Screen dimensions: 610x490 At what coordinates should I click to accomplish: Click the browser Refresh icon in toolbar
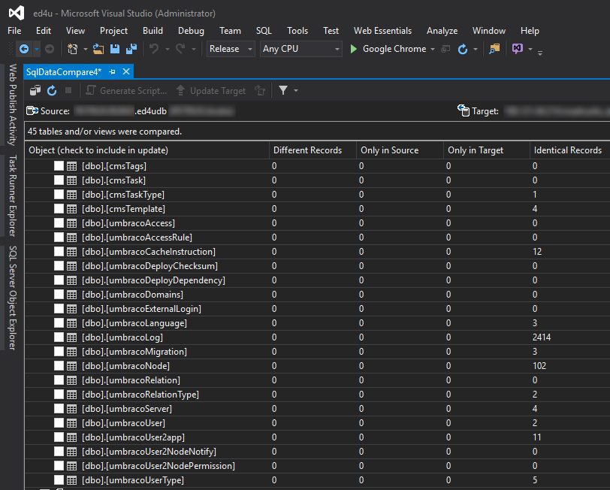[x=463, y=49]
